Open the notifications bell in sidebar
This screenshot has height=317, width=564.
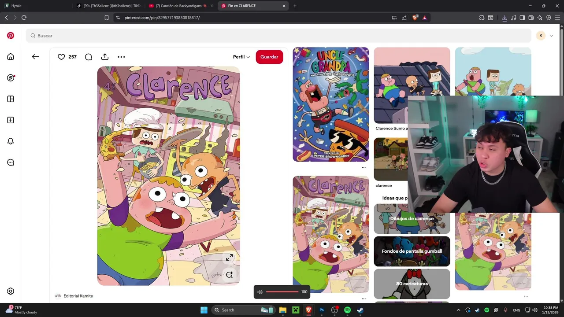(11, 141)
